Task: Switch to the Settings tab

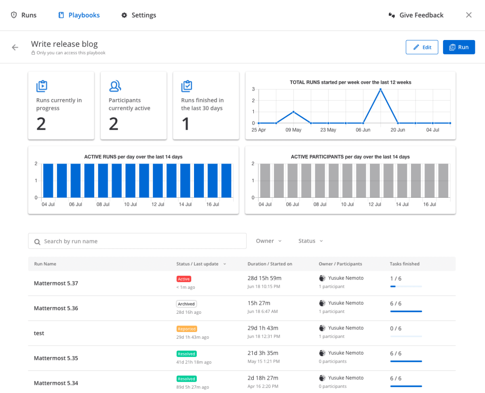Action: 139,15
